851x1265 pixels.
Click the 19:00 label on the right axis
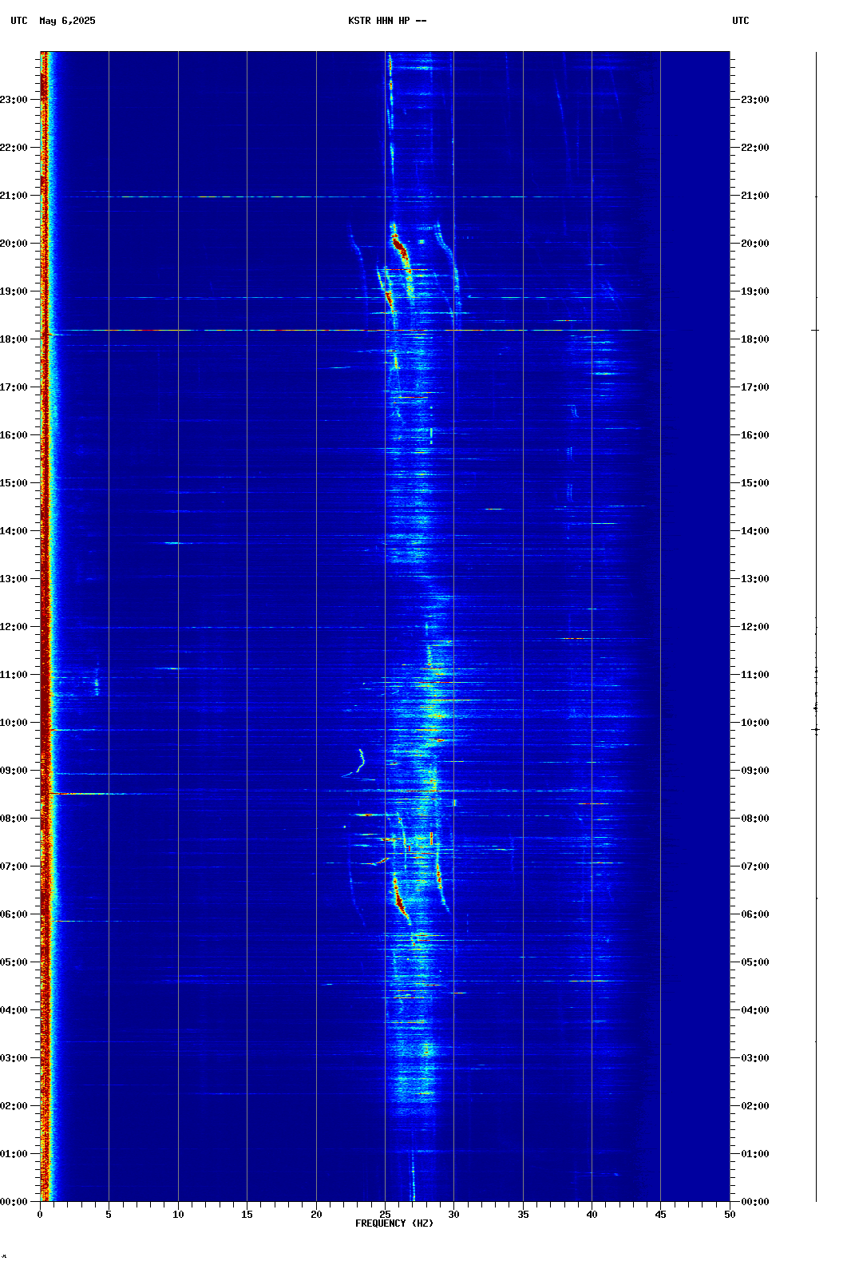755,291
